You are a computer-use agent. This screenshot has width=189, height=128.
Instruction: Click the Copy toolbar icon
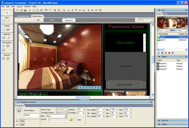coord(34,10)
